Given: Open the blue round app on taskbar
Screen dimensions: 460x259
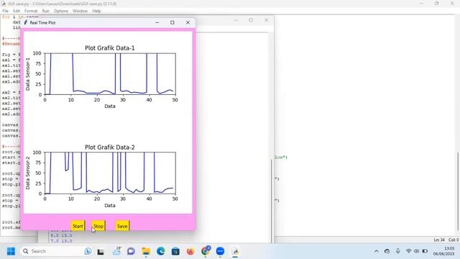Looking at the screenshot, I should click(220, 251).
